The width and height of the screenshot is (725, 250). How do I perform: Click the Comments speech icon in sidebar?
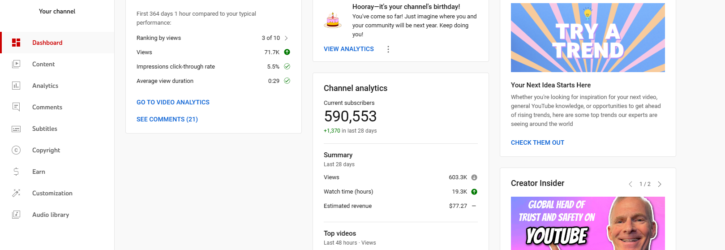coord(16,107)
